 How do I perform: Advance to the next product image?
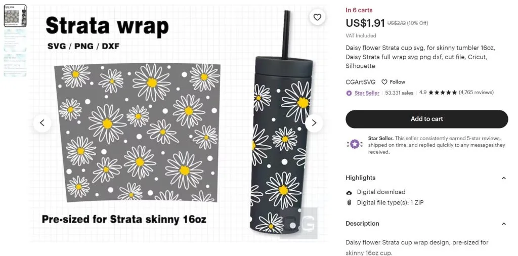coord(314,123)
